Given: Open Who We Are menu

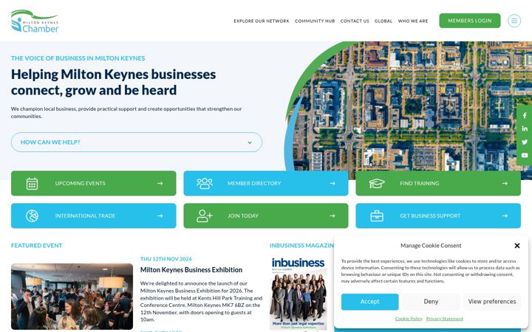Looking at the screenshot, I should [x=413, y=21].
